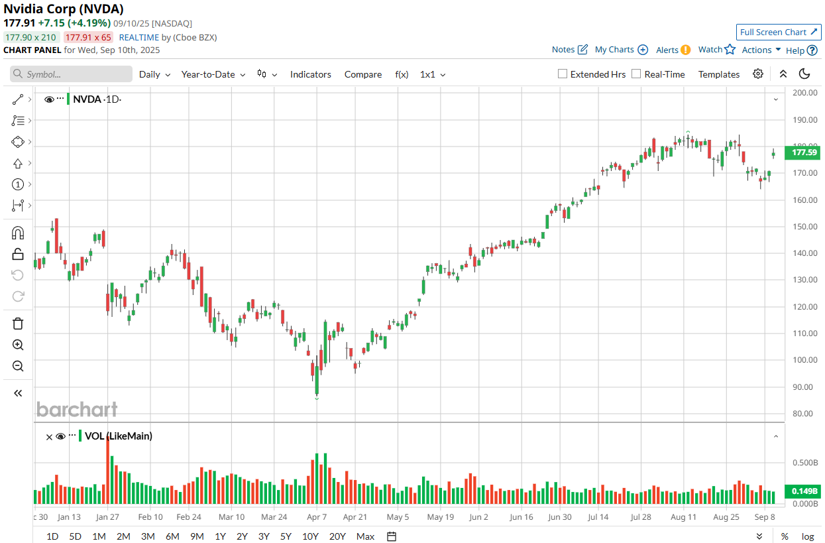825x543 pixels.
Task: Click the 177.59 price axis label
Action: click(803, 152)
